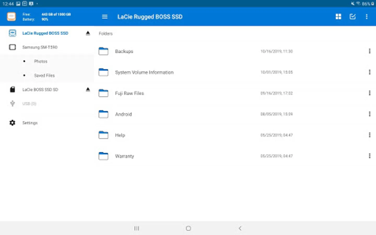Screen dimensions: 376x235
Task: Select LaCie Rugged BOSS SSD in sidebar
Action: [x=45, y=33]
